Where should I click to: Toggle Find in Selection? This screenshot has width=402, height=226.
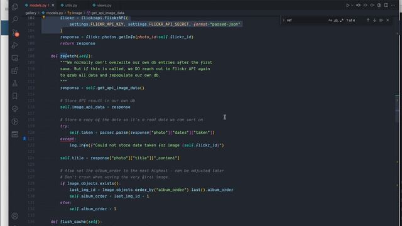381,20
